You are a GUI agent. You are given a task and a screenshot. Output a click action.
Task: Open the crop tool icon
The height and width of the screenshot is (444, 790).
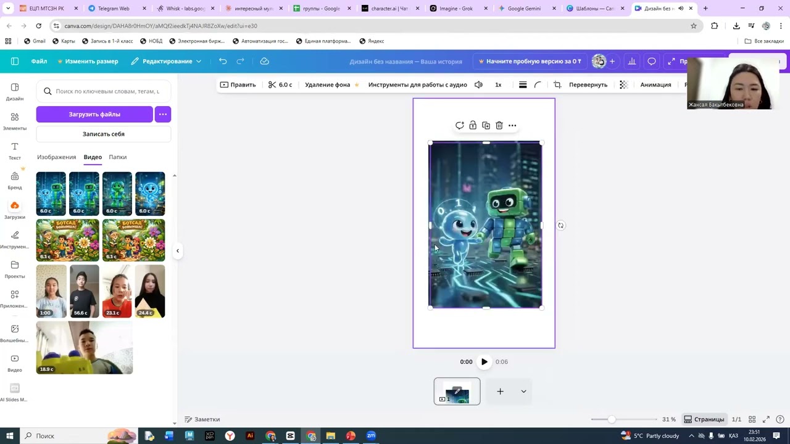click(x=557, y=84)
